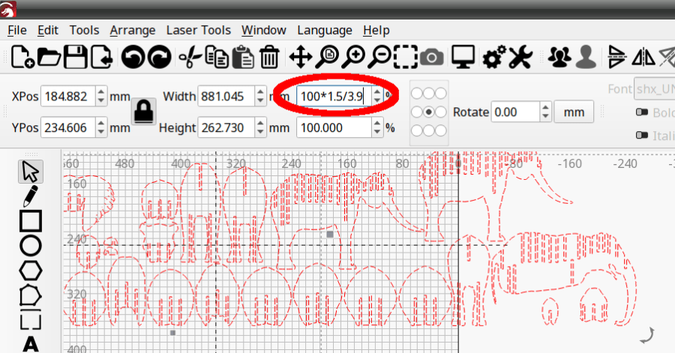Choose the hexagon polygon tool
Viewport: 675px width, 353px height.
coord(31,271)
